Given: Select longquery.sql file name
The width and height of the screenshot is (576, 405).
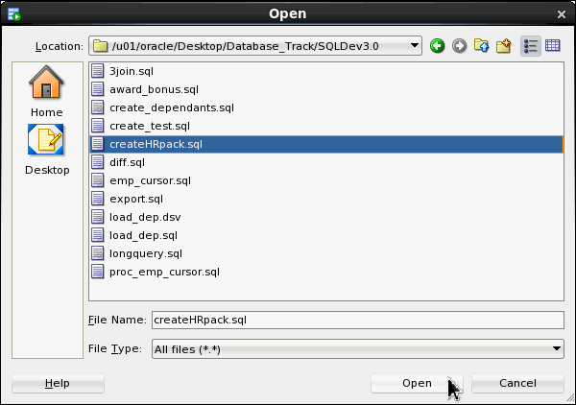Looking at the screenshot, I should (x=146, y=253).
